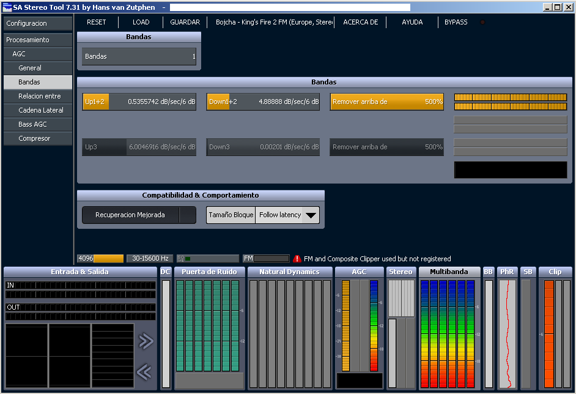
Task: Open the Follow latency combo box
Action: 287,215
